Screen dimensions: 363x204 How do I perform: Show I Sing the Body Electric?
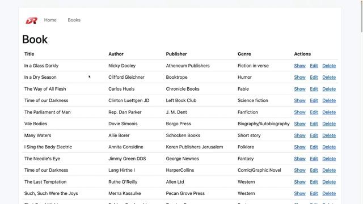(x=300, y=147)
